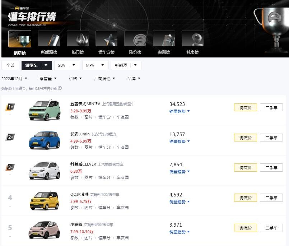This screenshot has width=289, height=246.
Task: Open the 实测榜 ranking icon
Action: [164, 39]
